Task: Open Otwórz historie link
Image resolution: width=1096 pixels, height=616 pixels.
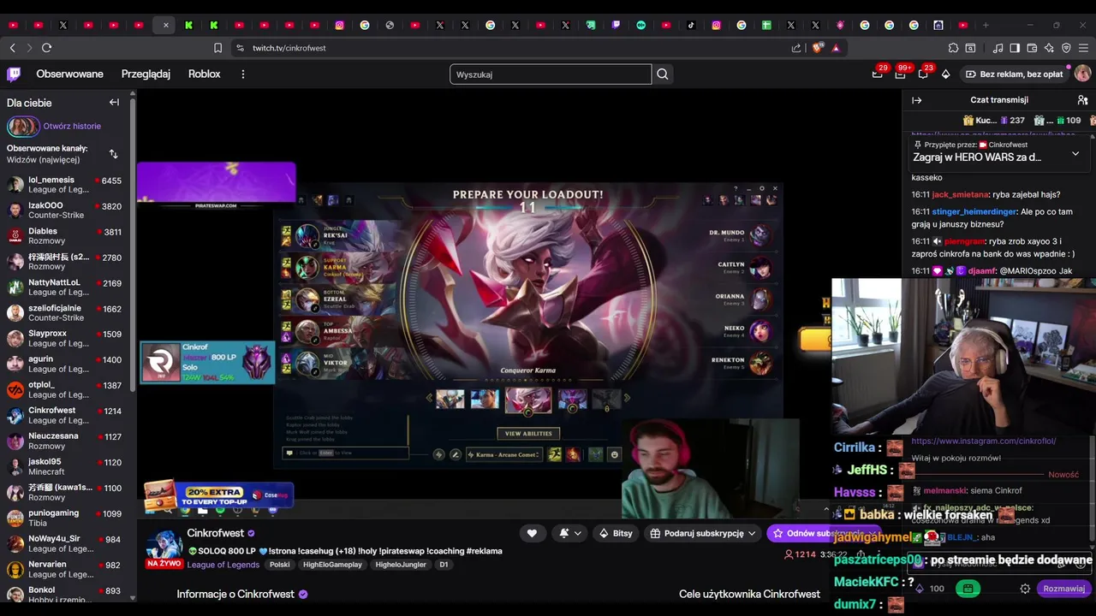Action: [72, 126]
